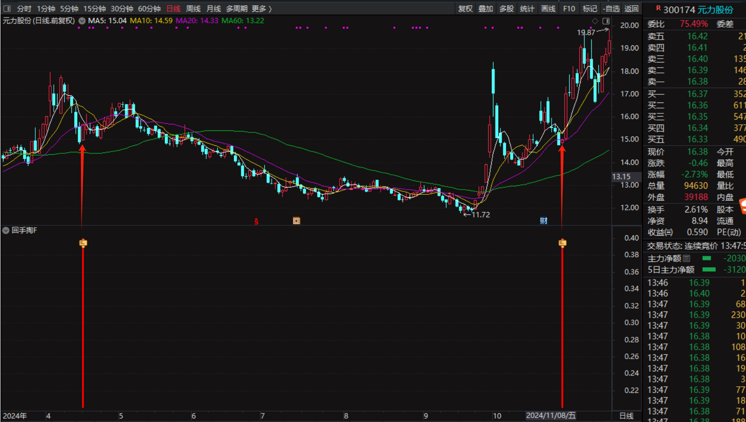This screenshot has height=422, width=746.
Task: Click the red R badge beside stock code
Action: [x=658, y=9]
